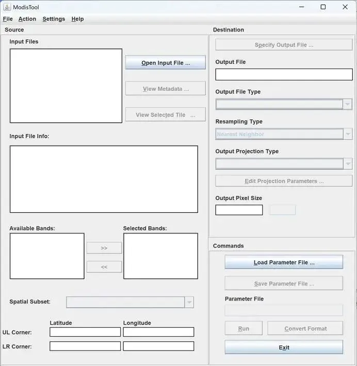Screen dimensions: 357x366
Task: Click the Parameter File field
Action: click(x=284, y=310)
